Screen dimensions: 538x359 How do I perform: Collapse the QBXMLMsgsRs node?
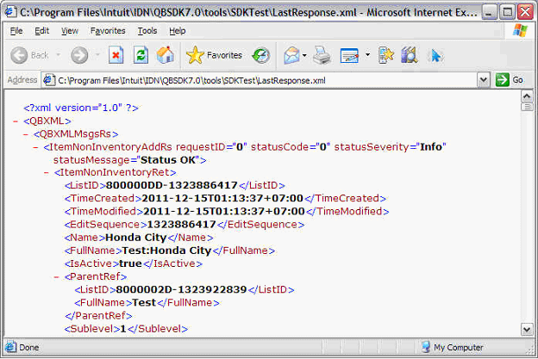26,134
